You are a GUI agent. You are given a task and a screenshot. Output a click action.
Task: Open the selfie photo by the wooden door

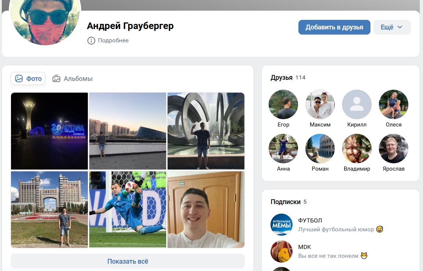pos(206,210)
